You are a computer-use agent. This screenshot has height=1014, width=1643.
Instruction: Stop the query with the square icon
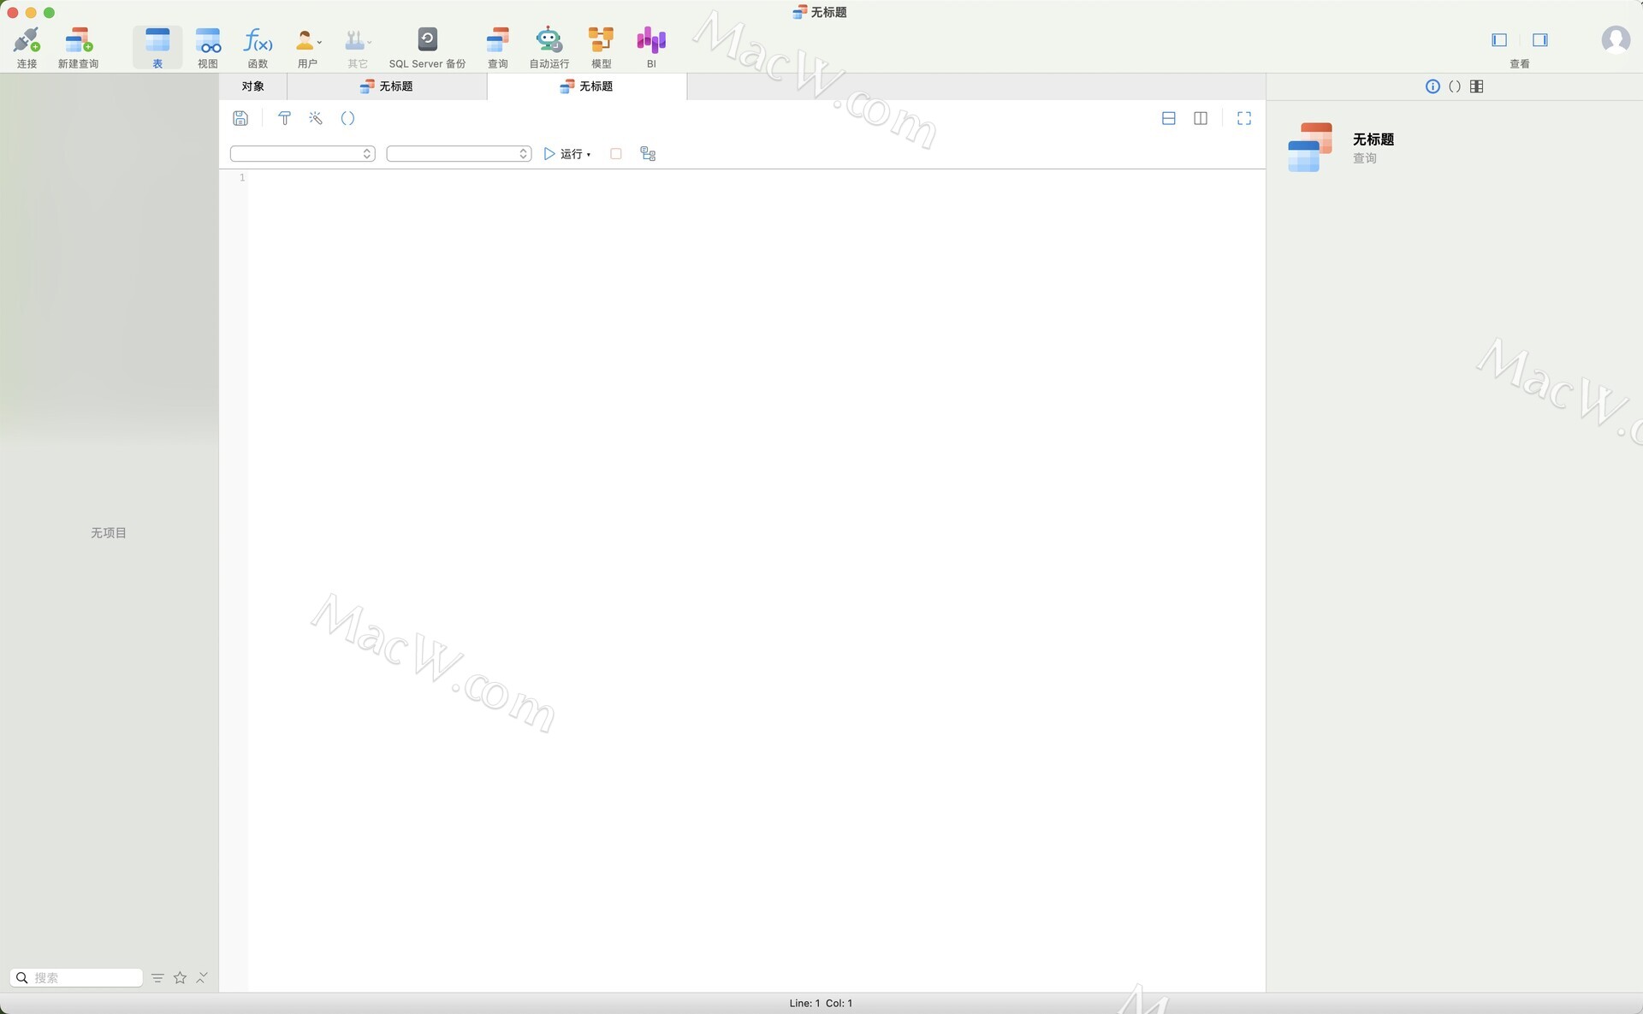pyautogui.click(x=615, y=154)
